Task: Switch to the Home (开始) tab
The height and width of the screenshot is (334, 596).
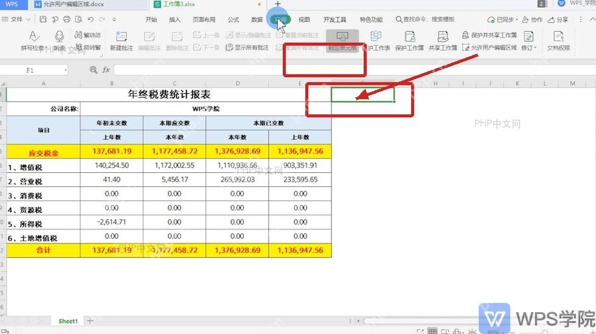Action: [x=151, y=19]
